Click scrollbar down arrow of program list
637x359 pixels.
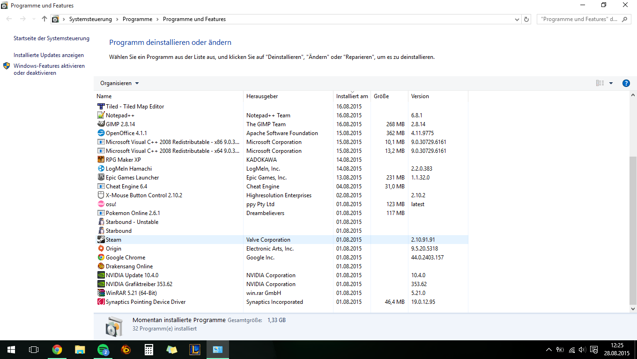(x=633, y=309)
